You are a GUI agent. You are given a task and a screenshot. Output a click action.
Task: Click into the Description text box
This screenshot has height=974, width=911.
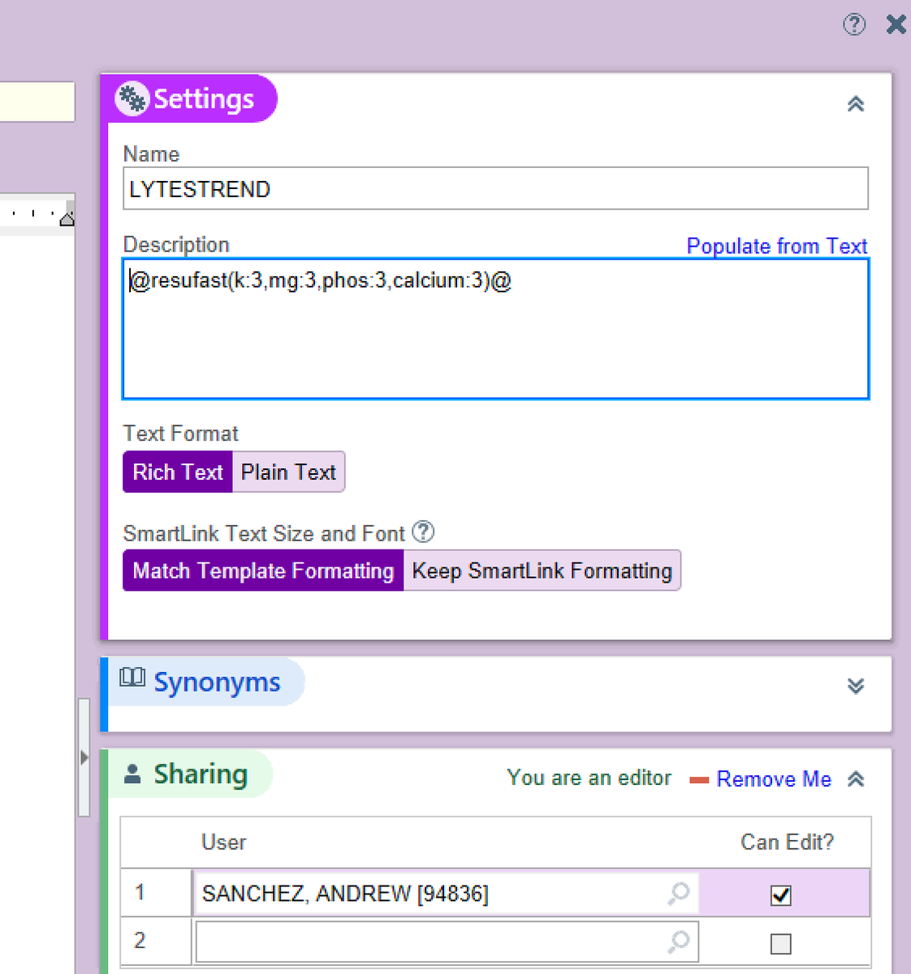coord(495,329)
